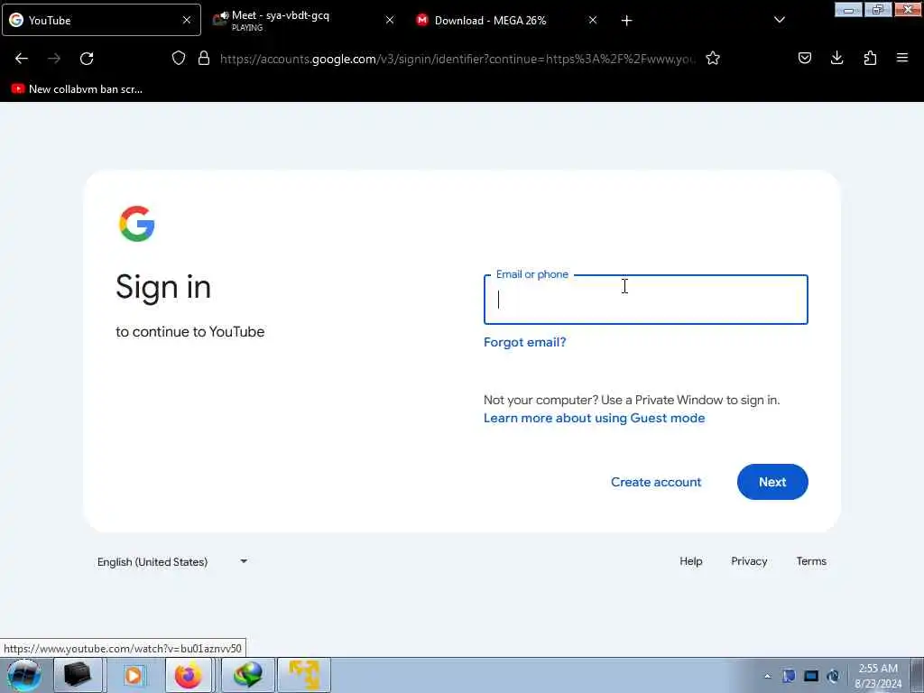Open Learn more about using Guest mode

[x=594, y=418]
